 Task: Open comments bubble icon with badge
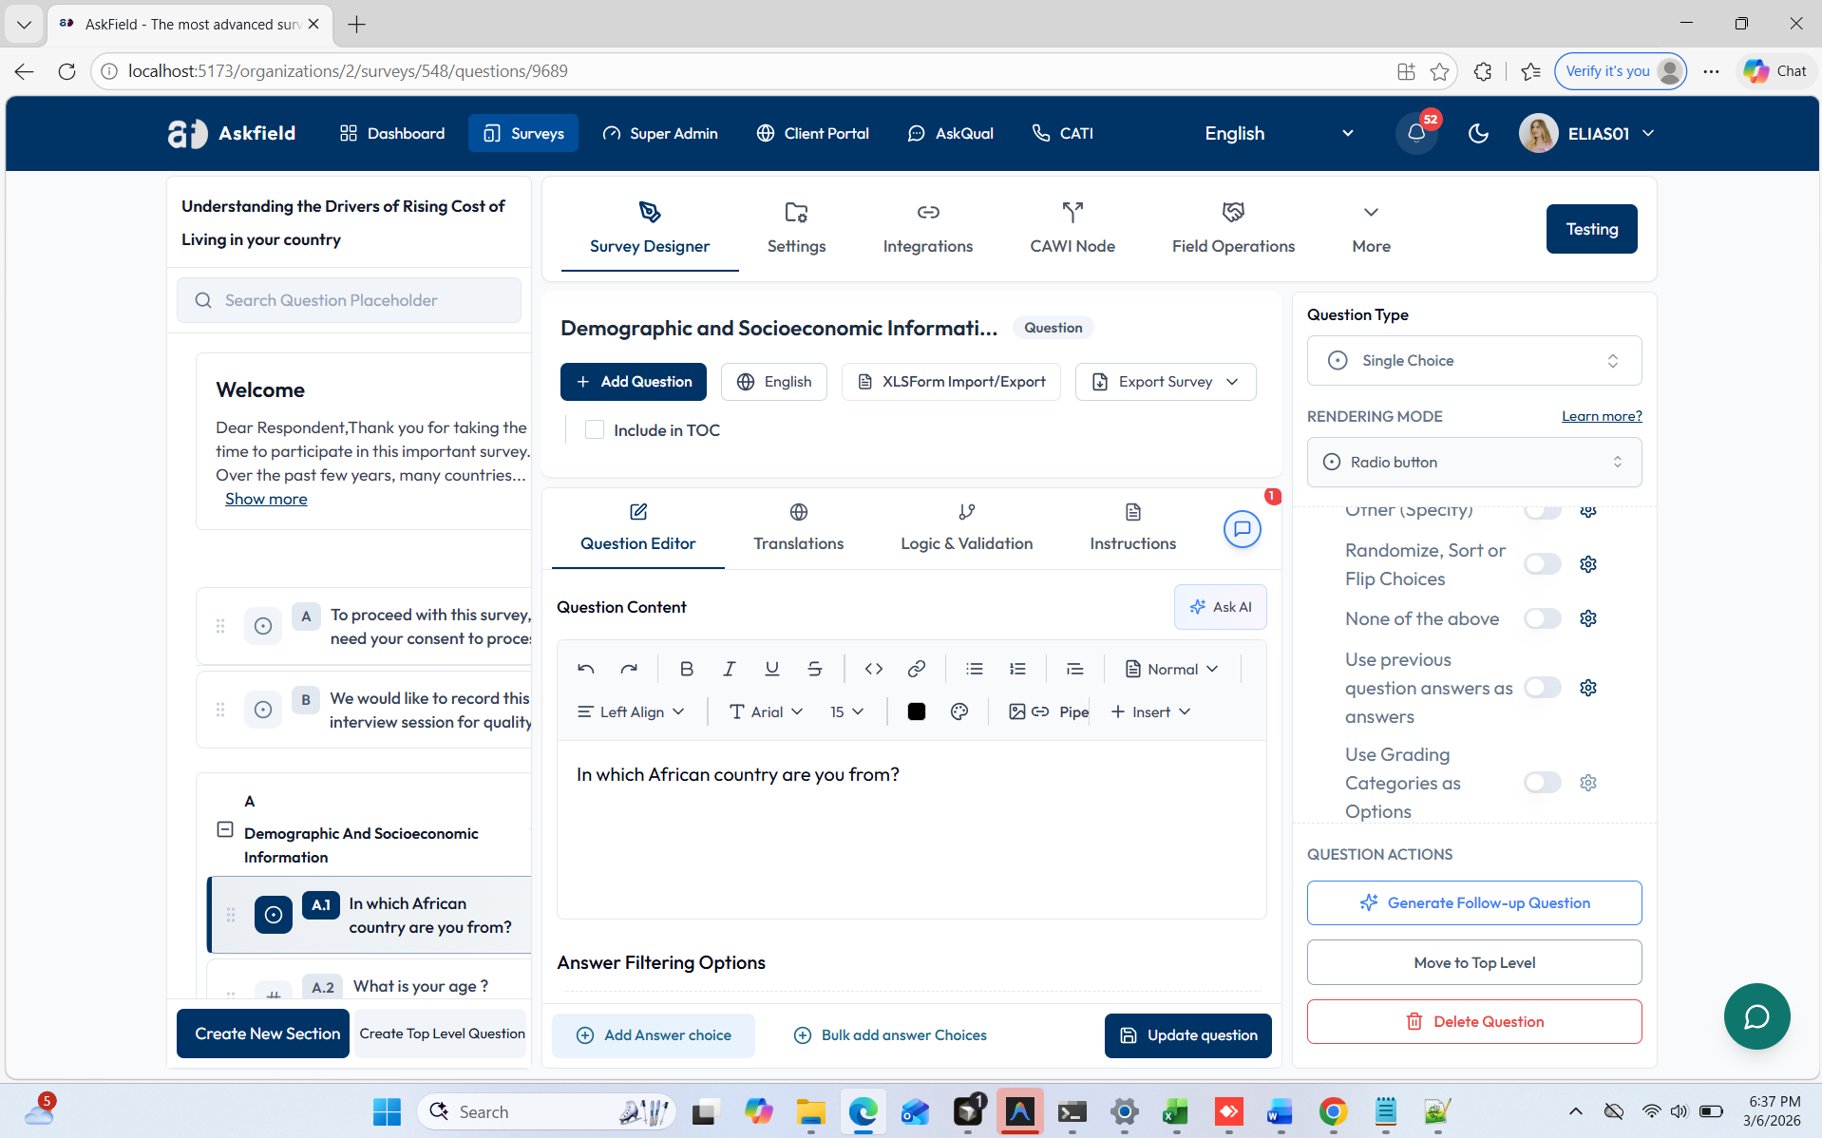[1242, 529]
